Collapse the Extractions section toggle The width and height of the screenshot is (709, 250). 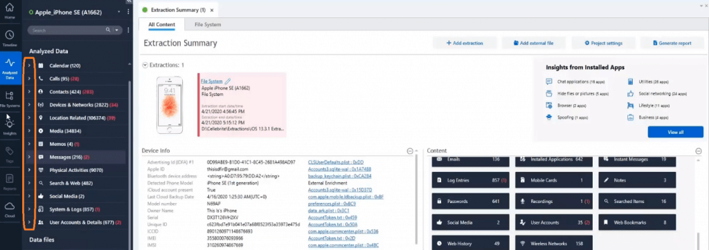tap(145, 65)
